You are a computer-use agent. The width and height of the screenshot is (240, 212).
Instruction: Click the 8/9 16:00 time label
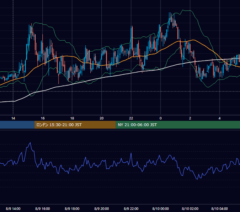(x=43, y=208)
